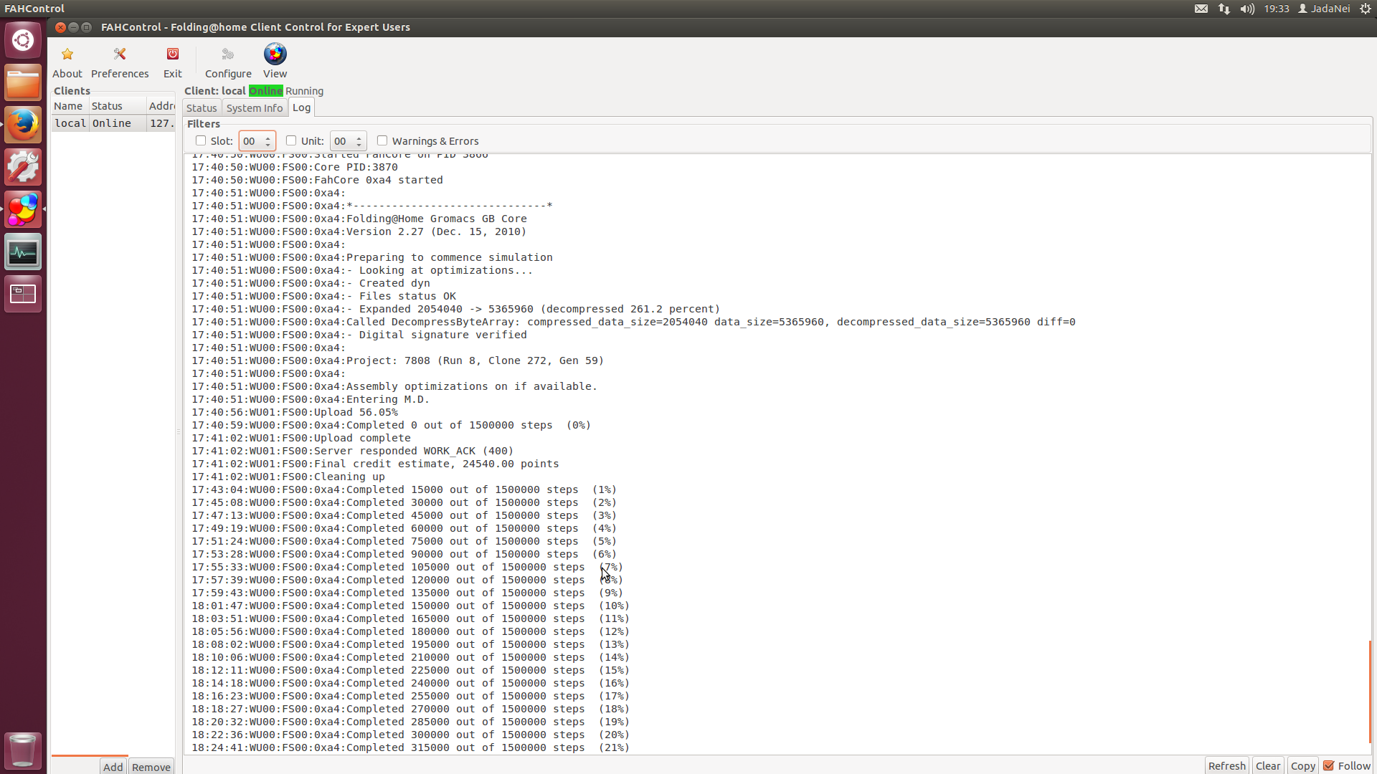
Task: Open the mail indicator in the top panel
Action: tap(1201, 9)
